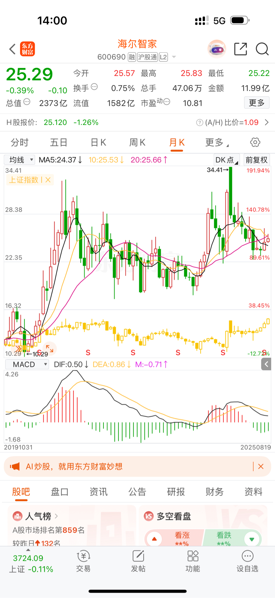This screenshot has height=598, width=275.
Task: Expand the stock code dropdown triangle
Action: [x=174, y=57]
